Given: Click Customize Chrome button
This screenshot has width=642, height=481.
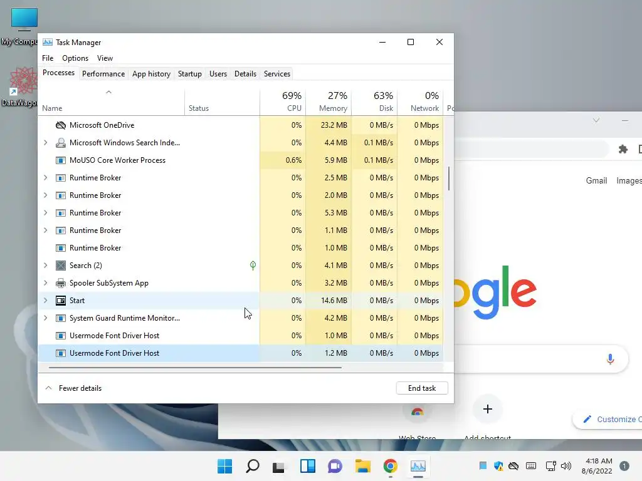Looking at the screenshot, I should click(608, 419).
